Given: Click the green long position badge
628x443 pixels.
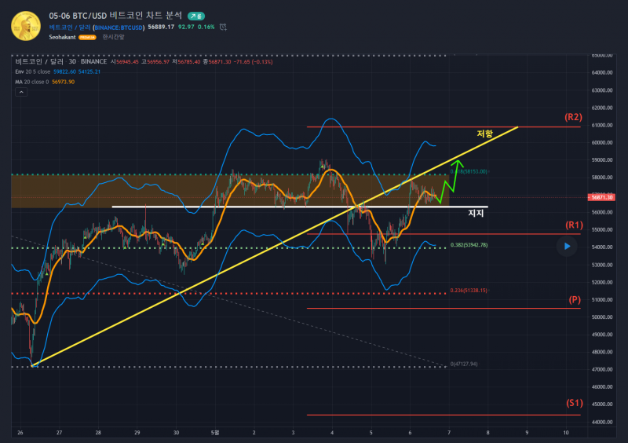Looking at the screenshot, I should click(x=197, y=15).
